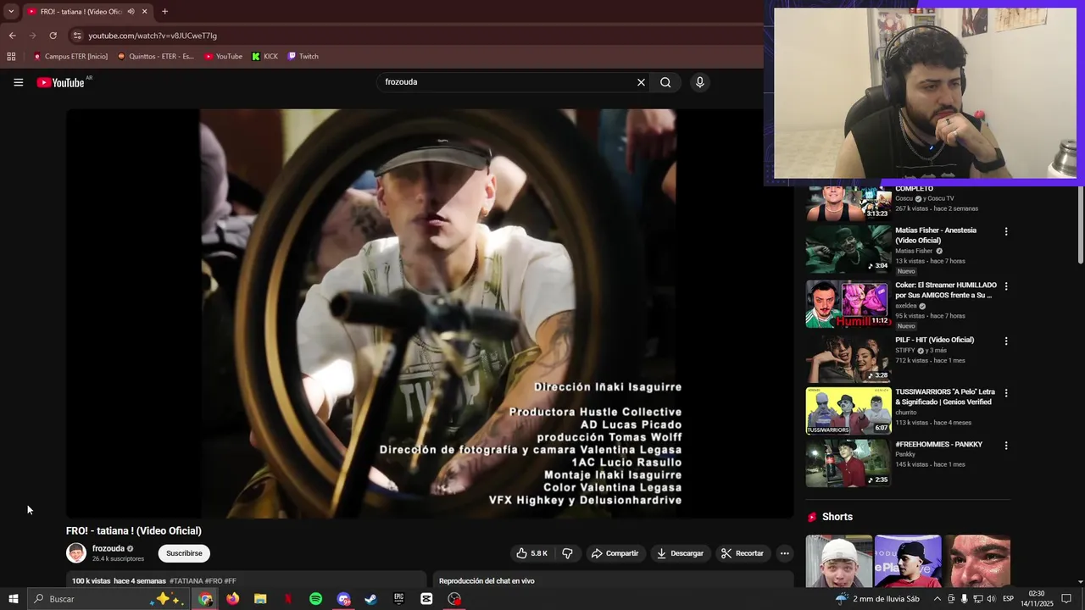Screen dimensions: 1085x610
Task: Open options for Coker Streamer HUMILLADO video
Action: (x=1006, y=286)
